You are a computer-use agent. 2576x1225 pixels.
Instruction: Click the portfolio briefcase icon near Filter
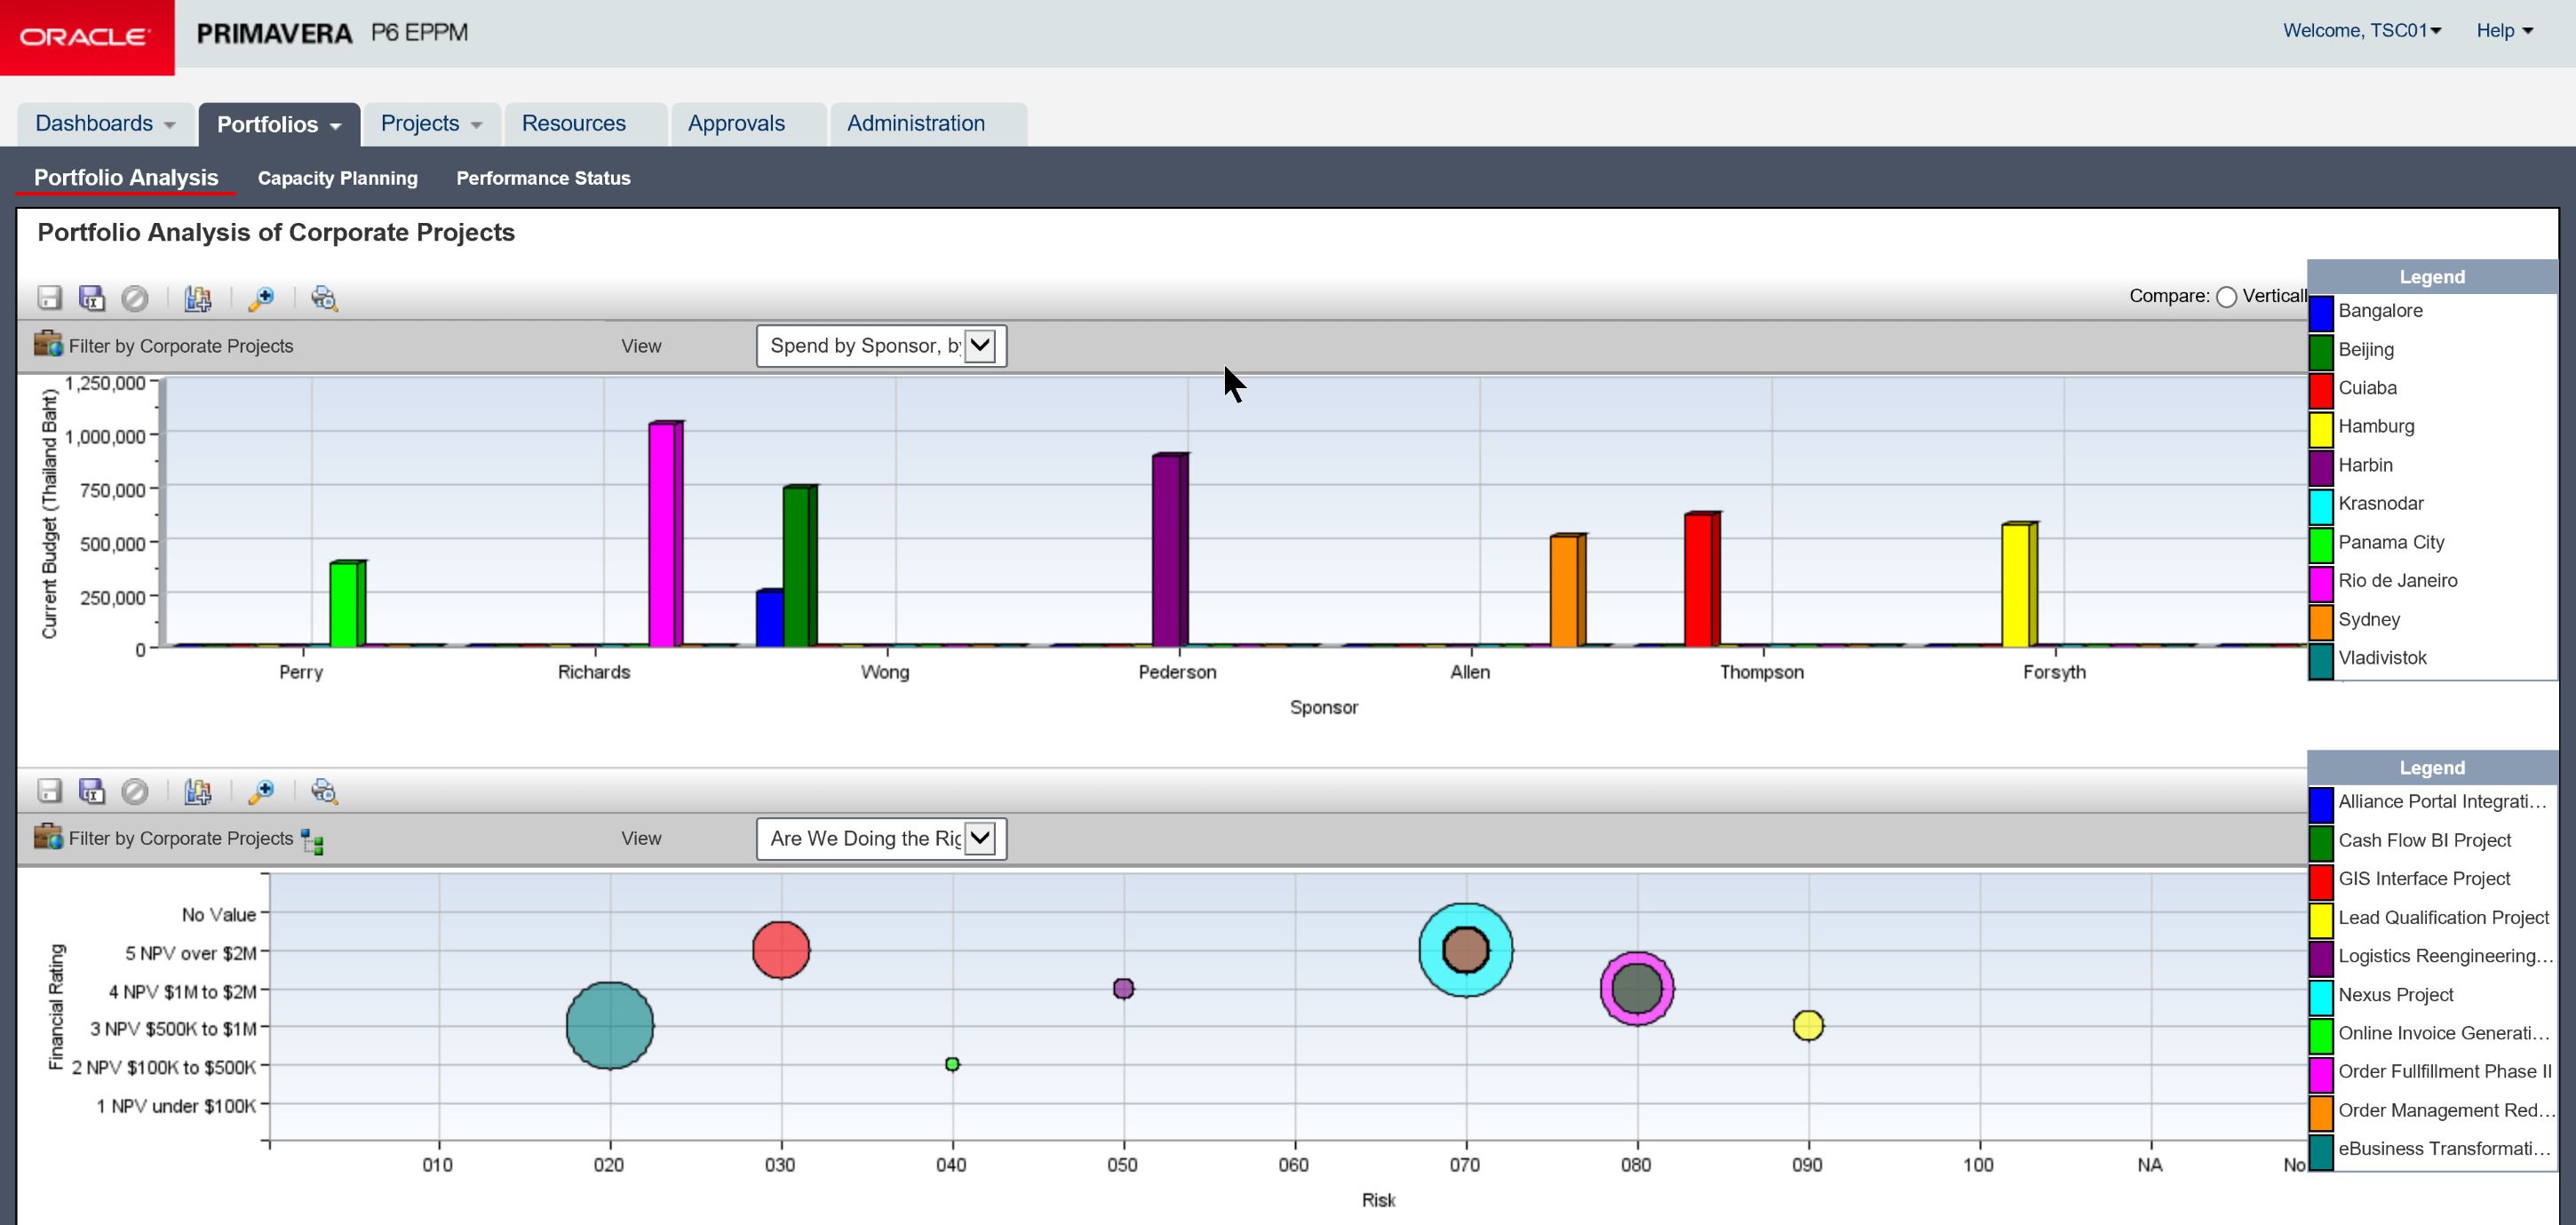coord(47,345)
